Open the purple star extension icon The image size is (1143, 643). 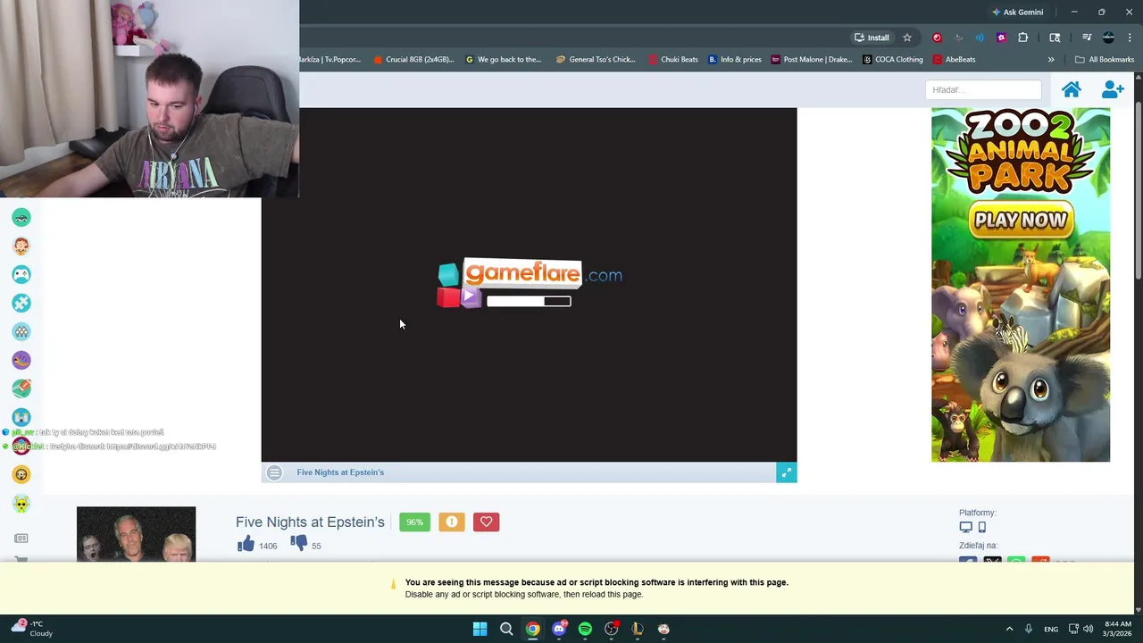coord(1001,38)
